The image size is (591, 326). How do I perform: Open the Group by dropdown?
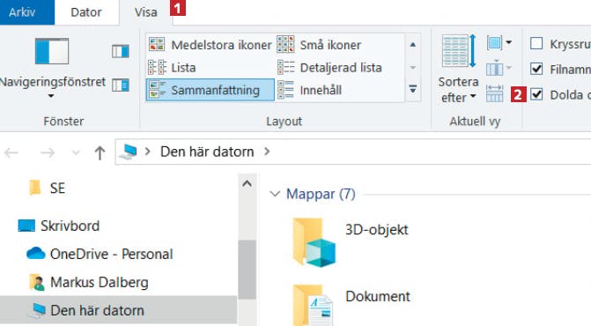click(x=499, y=42)
